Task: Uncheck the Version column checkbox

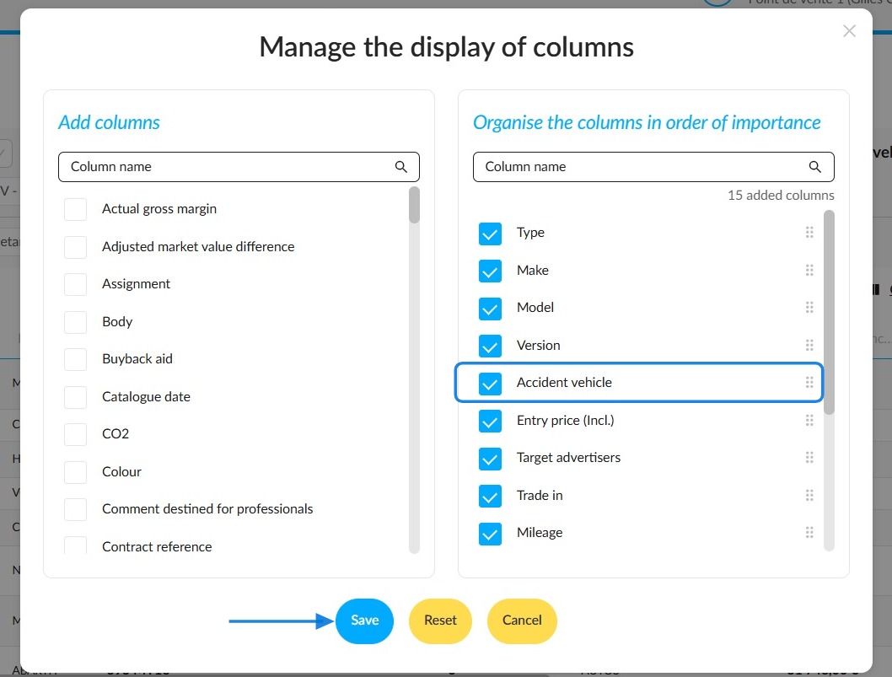Action: tap(490, 346)
